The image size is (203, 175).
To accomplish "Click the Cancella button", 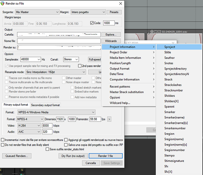I will (x=91, y=163).
